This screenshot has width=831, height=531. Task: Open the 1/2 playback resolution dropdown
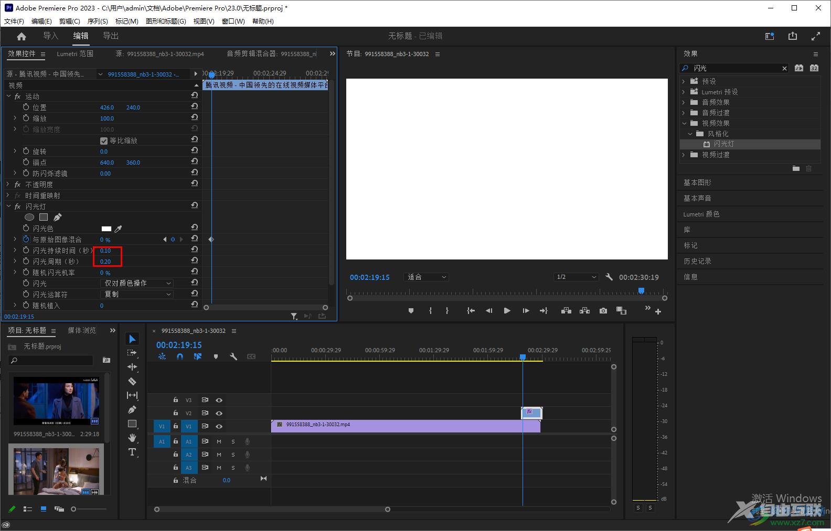coord(576,277)
